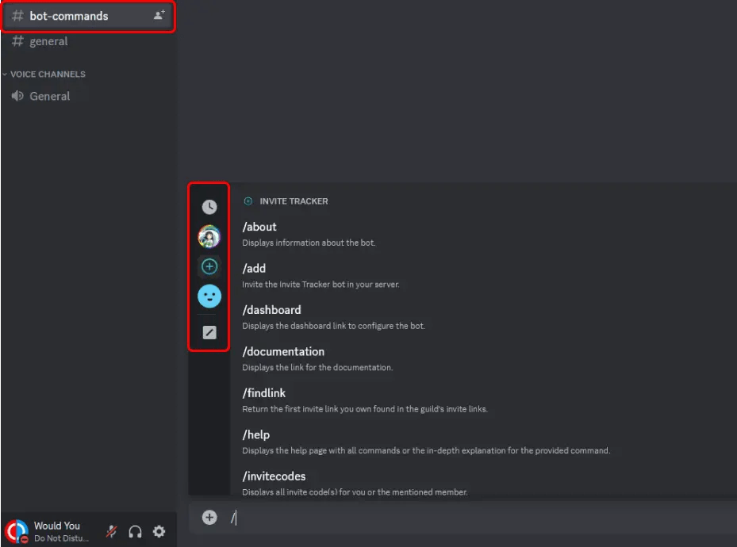The height and width of the screenshot is (547, 737).
Task: Join the General voice channel
Action: click(x=48, y=96)
